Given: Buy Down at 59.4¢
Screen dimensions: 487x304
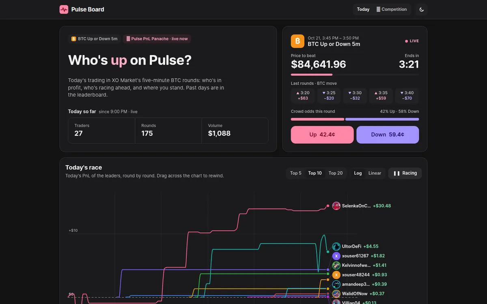Looking at the screenshot, I should (388, 135).
